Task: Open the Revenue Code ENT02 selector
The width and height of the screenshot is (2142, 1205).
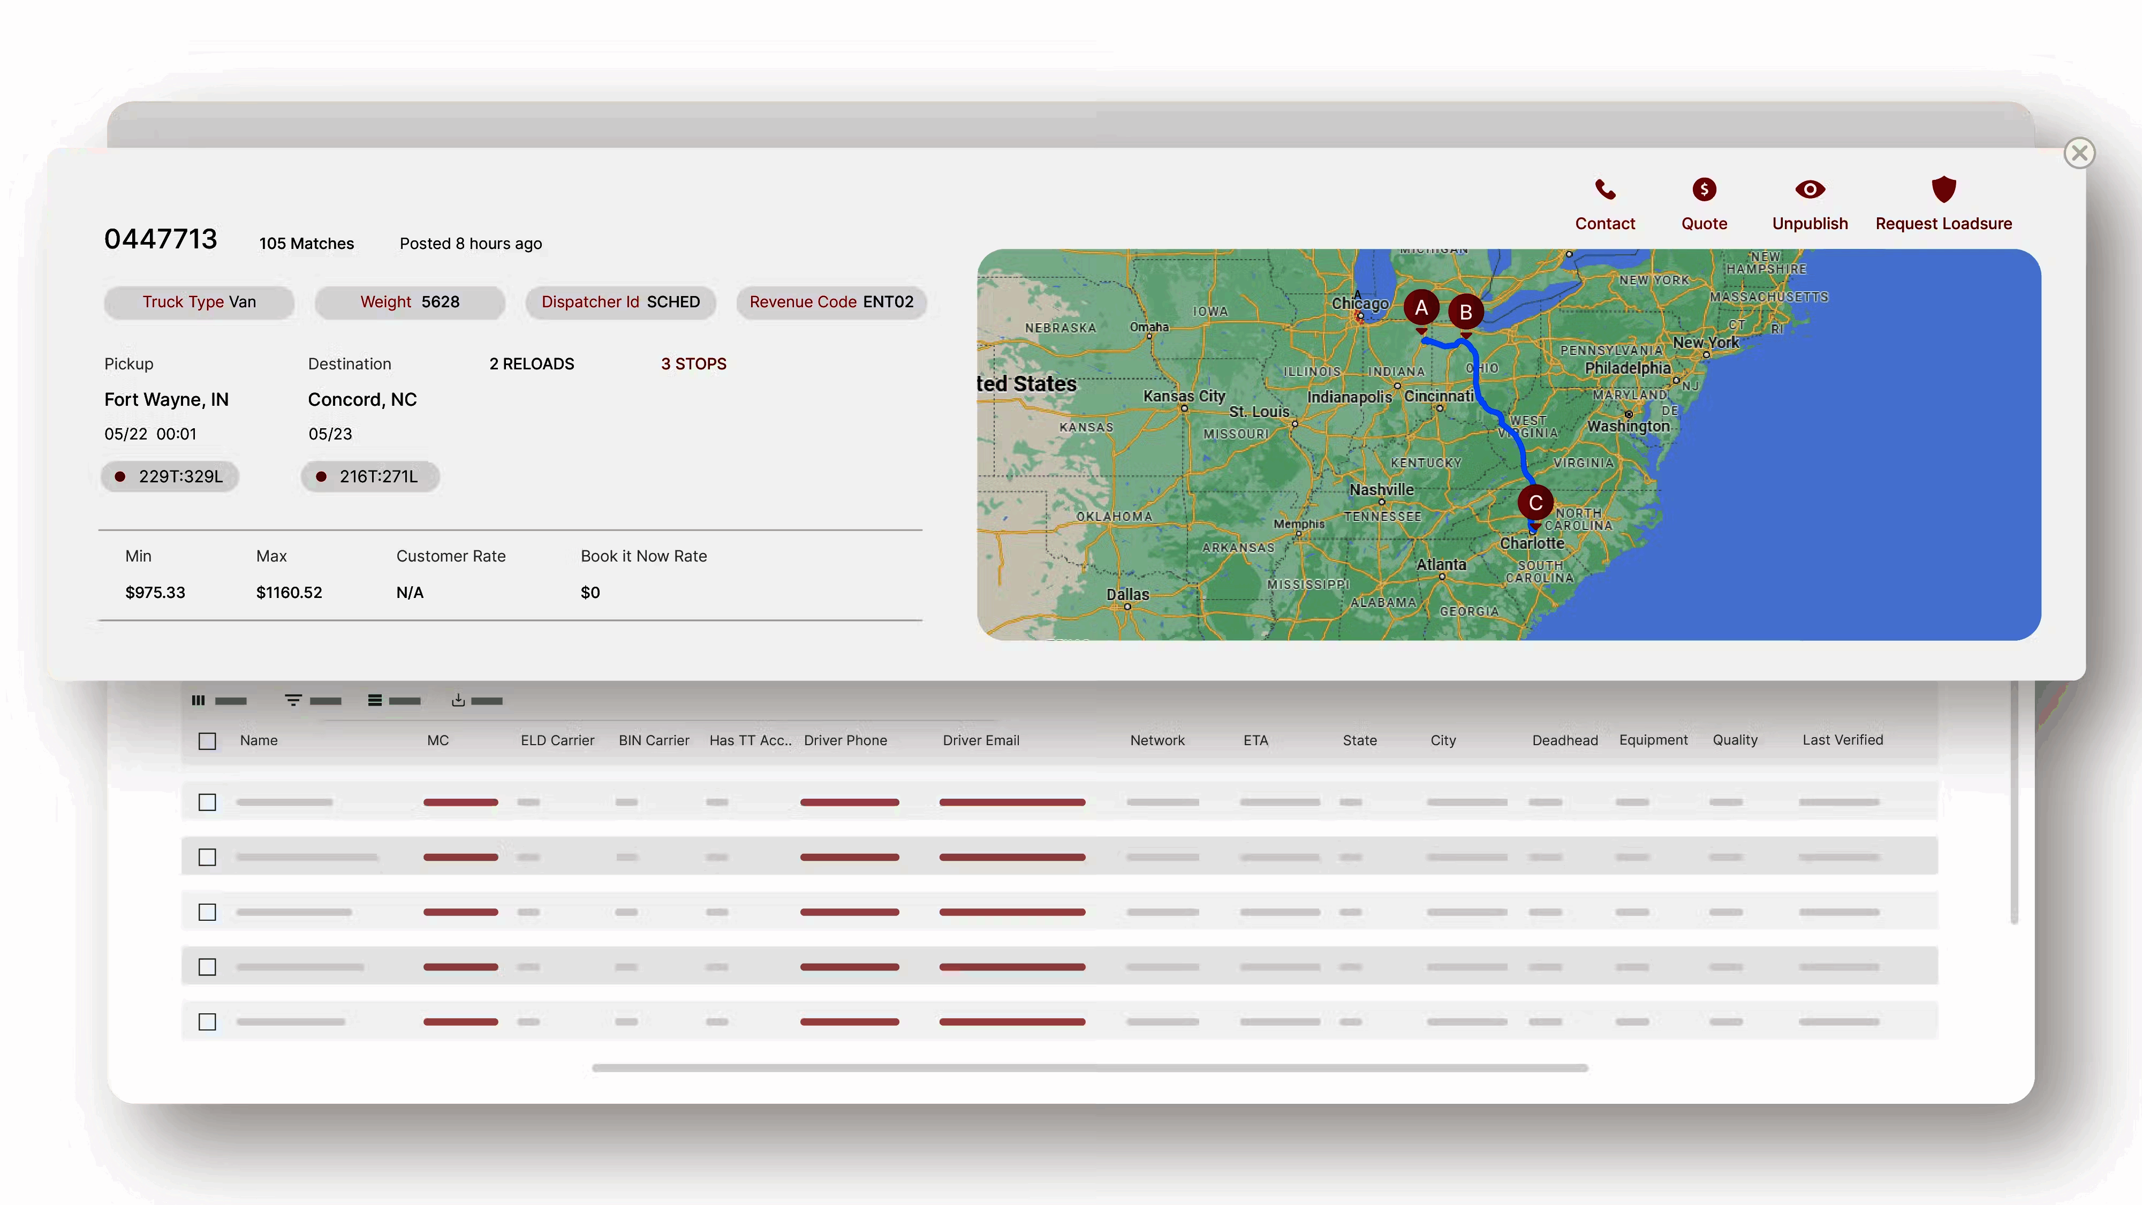Action: tap(831, 302)
